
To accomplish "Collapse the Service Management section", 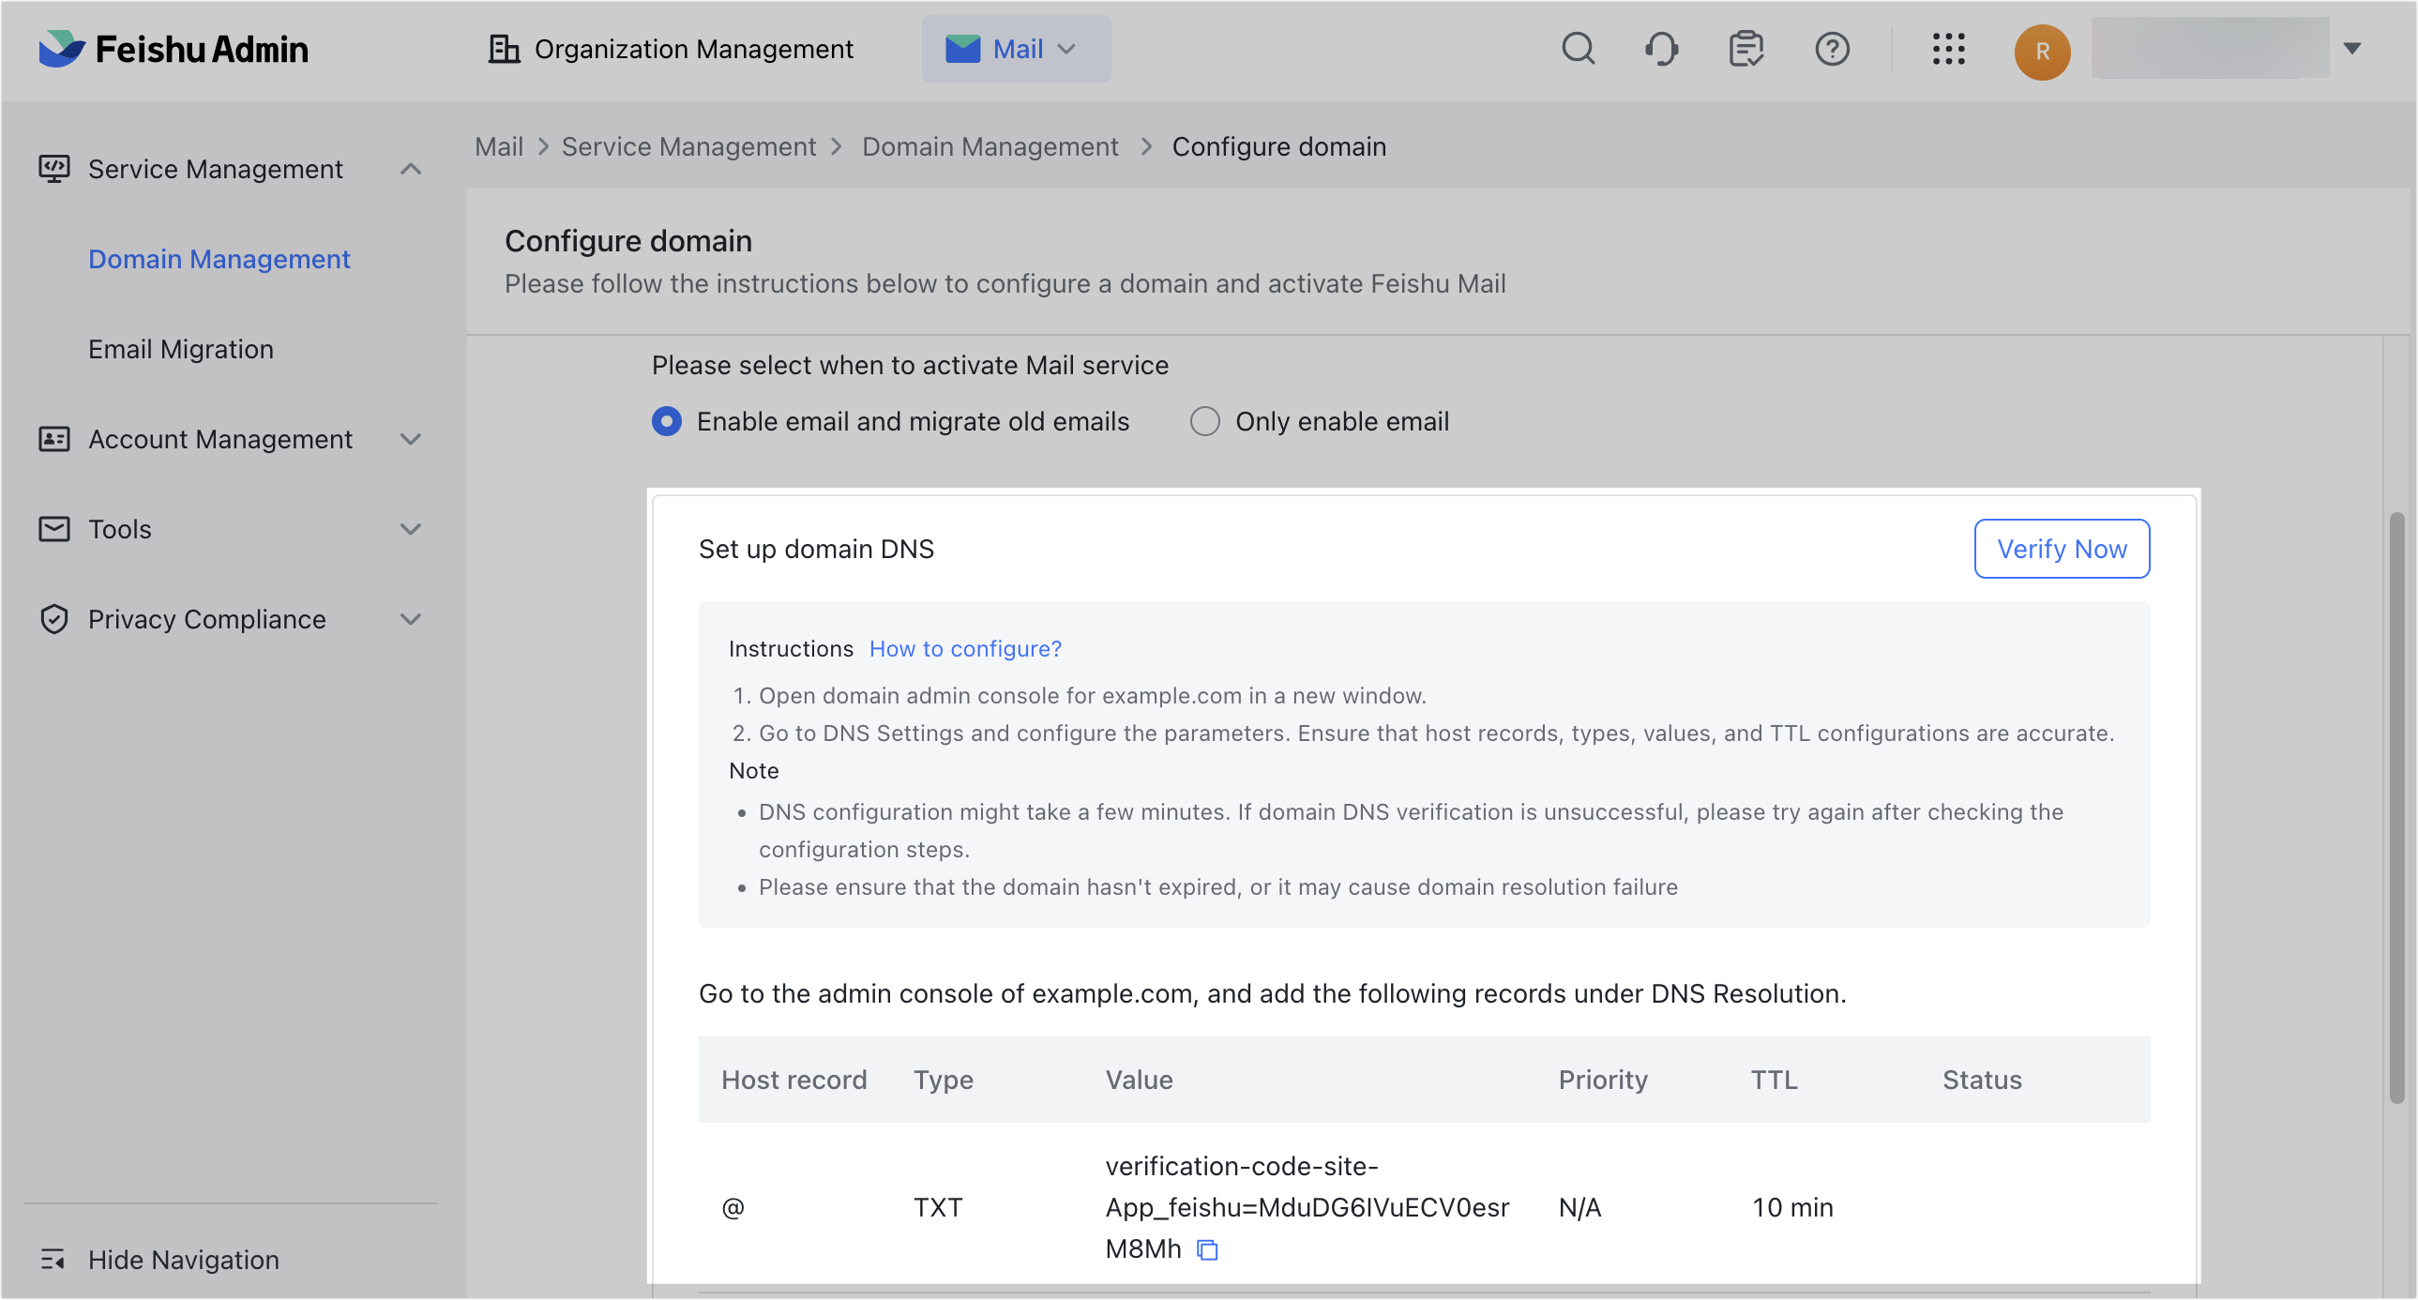I will tap(411, 169).
